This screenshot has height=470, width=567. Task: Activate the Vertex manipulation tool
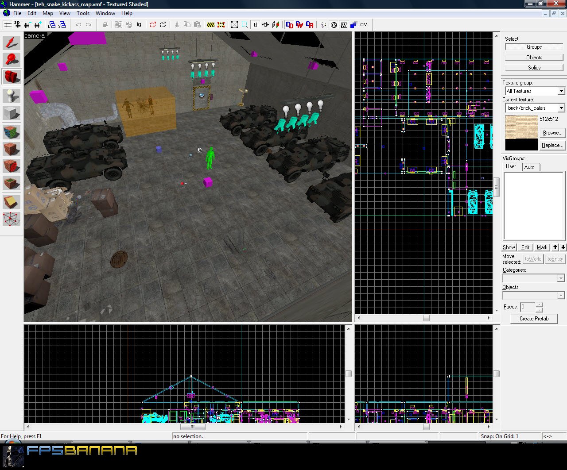coord(12,219)
